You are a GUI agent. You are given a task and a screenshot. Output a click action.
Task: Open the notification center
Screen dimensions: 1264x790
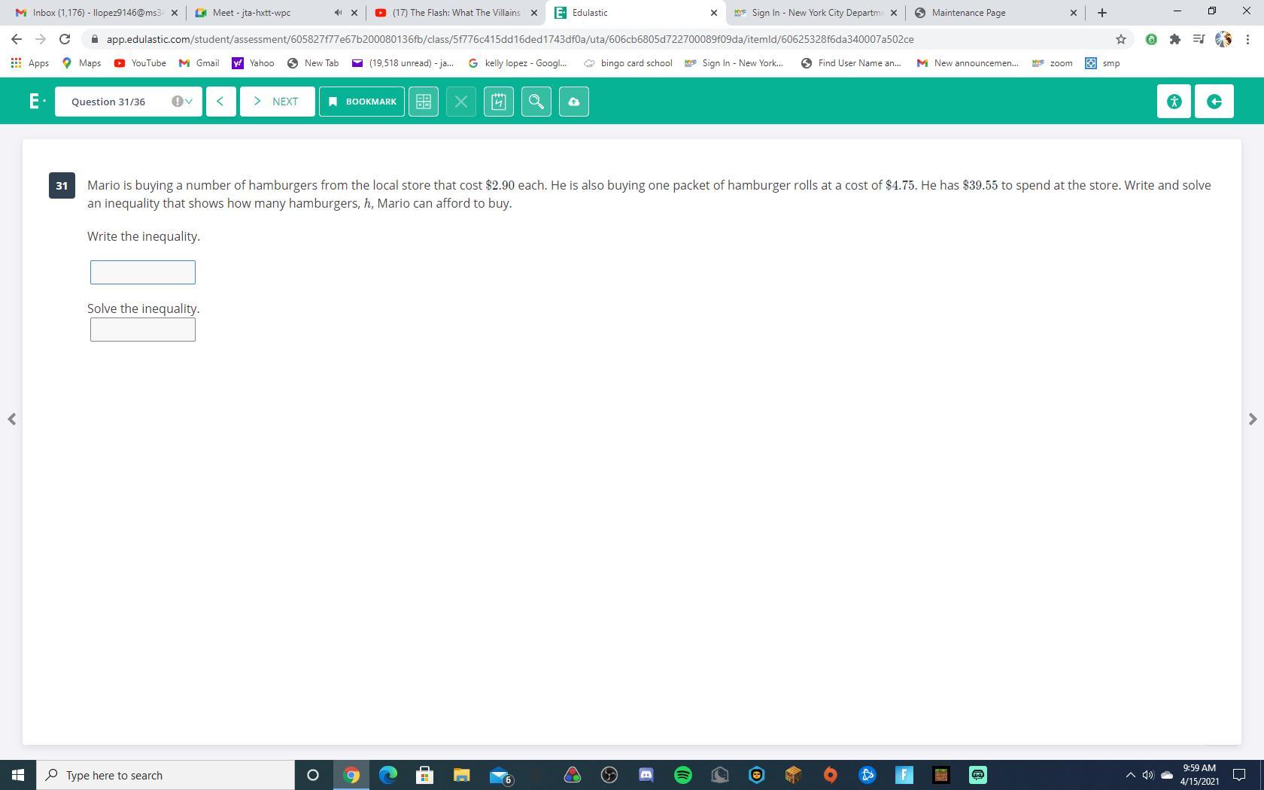[x=1239, y=775]
